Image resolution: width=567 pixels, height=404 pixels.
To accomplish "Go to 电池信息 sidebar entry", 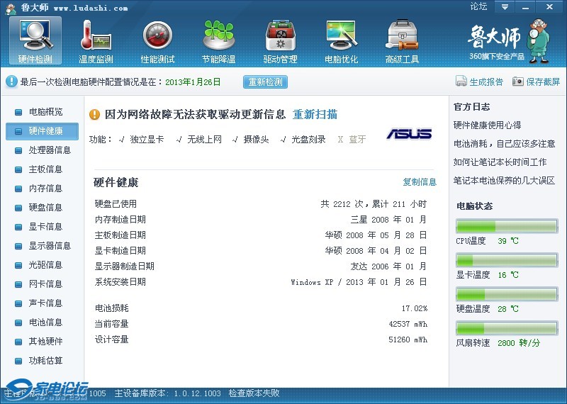I will (x=45, y=322).
